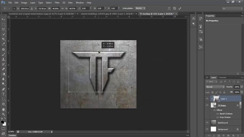Hide Layer 1 visibility eye

tap(207, 99)
